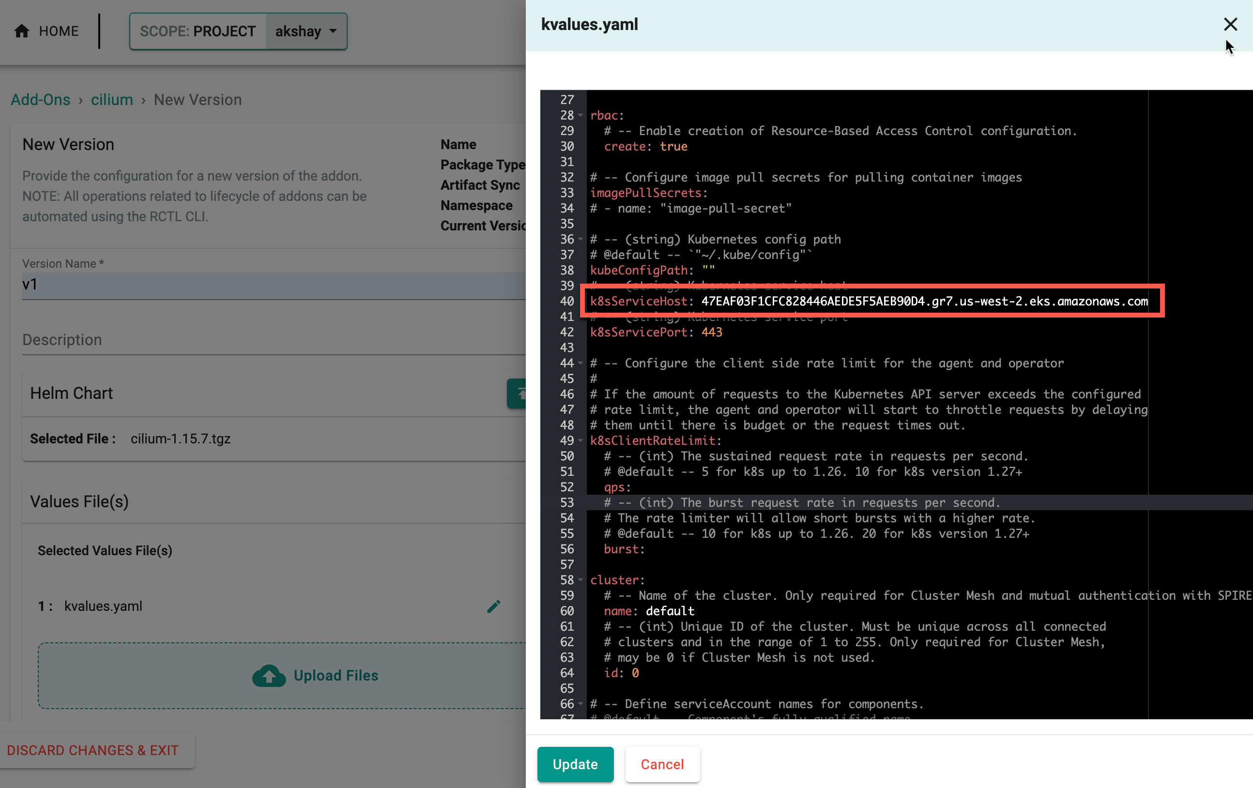Edit kvalues.yaml with pencil icon
This screenshot has height=788, width=1253.
pyautogui.click(x=494, y=606)
